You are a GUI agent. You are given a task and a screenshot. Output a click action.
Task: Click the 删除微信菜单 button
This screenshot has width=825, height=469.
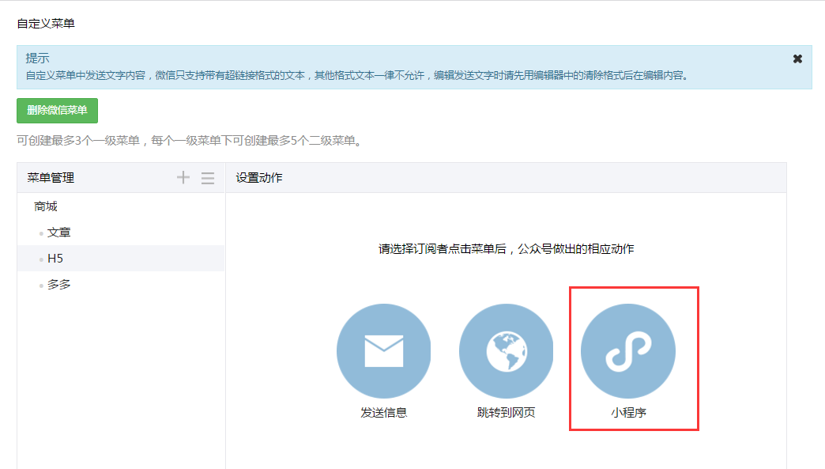pyautogui.click(x=57, y=111)
